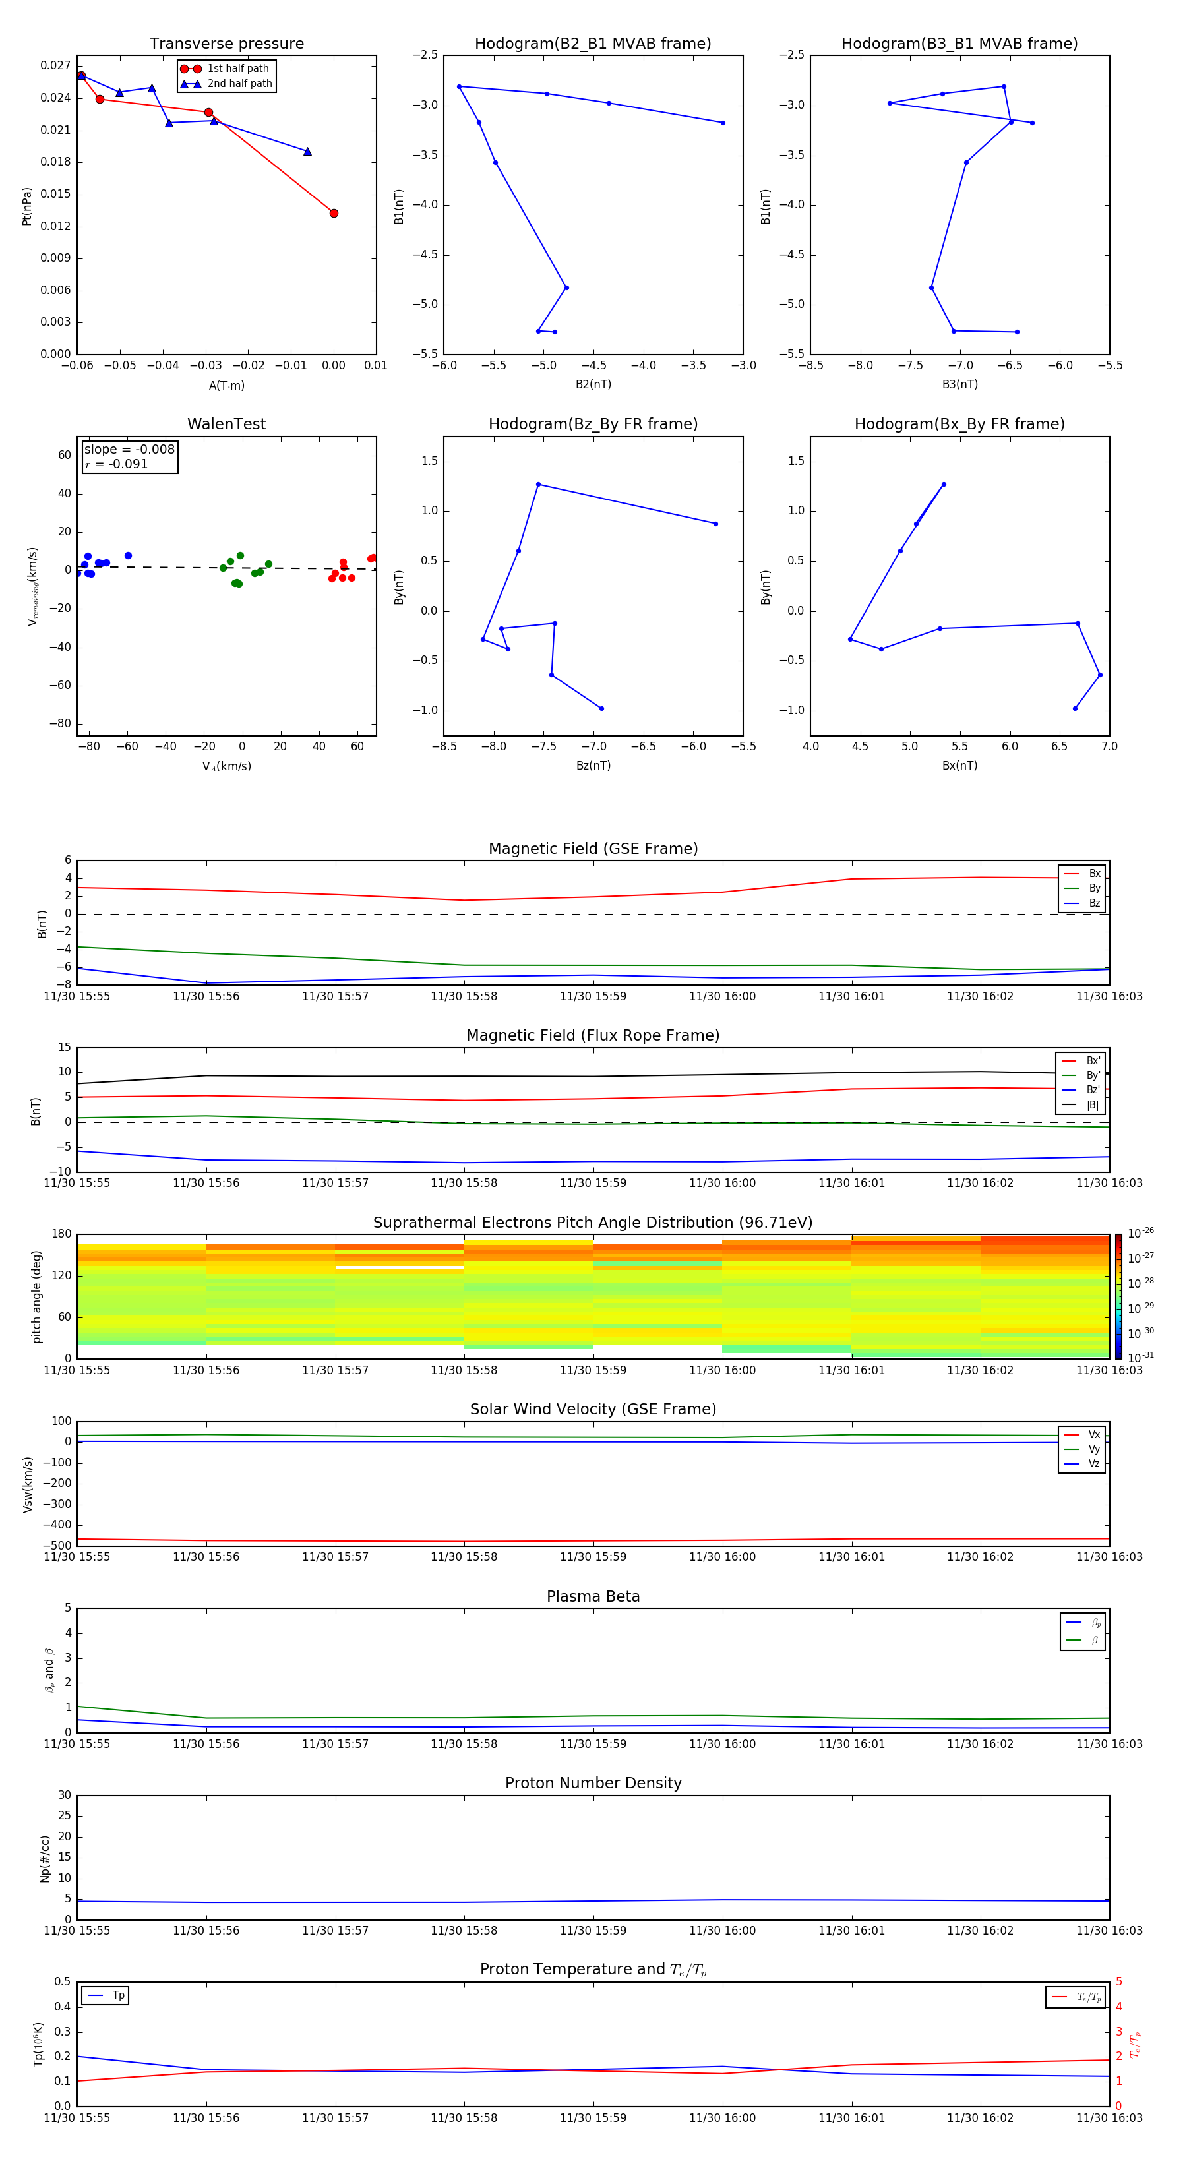
Task: Click the 'r = -0.091' annotation text
Action: coord(117,464)
